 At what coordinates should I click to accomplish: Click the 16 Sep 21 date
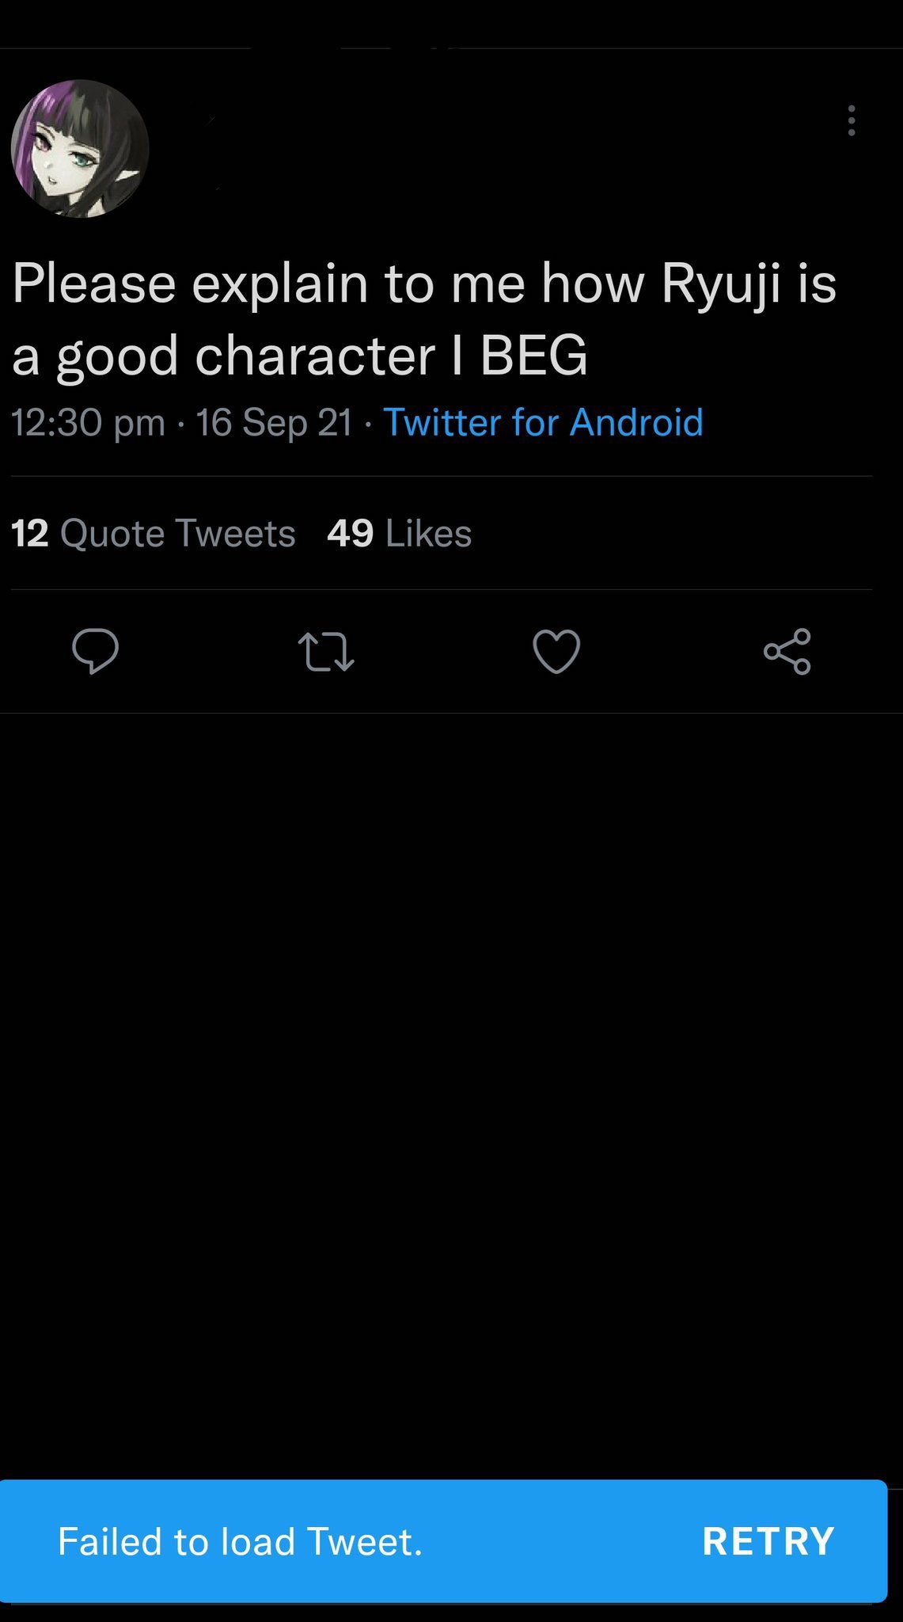(x=275, y=422)
